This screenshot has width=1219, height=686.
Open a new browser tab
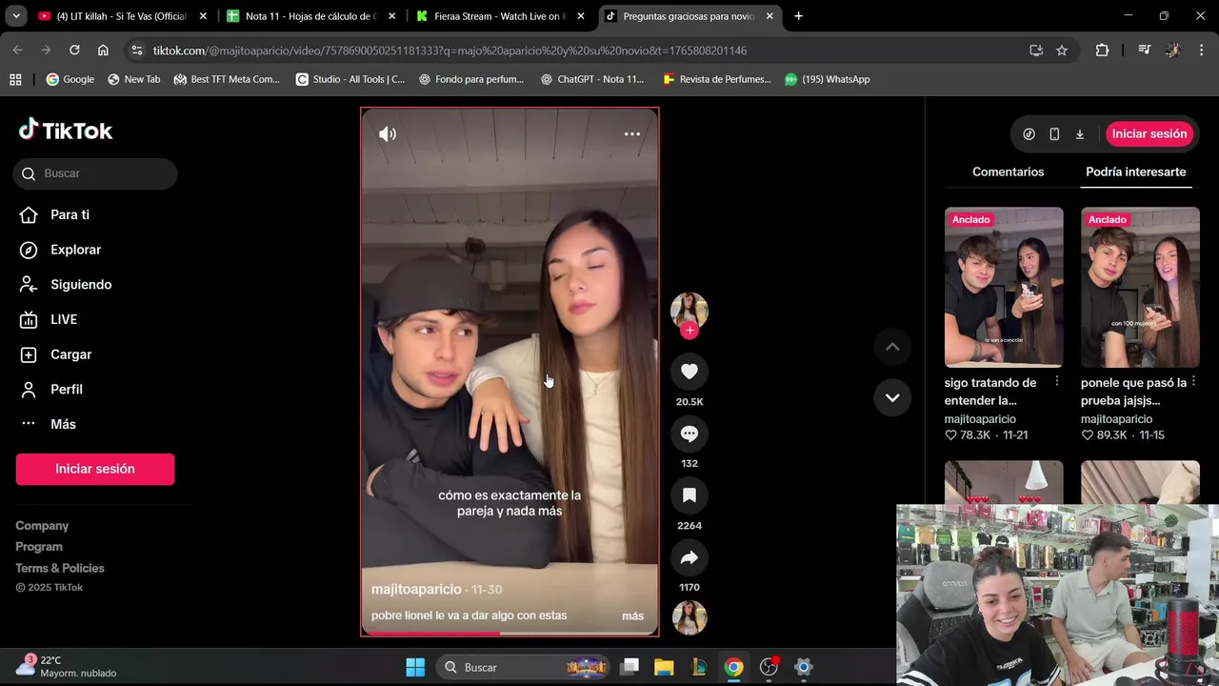[x=798, y=16]
